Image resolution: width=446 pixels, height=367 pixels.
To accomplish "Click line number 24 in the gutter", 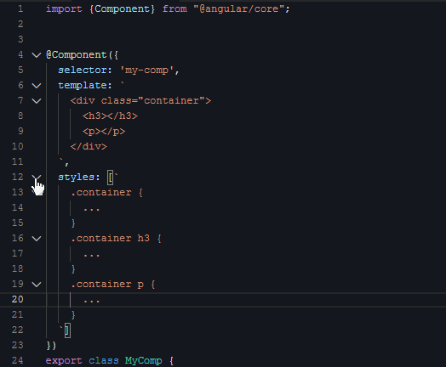I will (17, 361).
